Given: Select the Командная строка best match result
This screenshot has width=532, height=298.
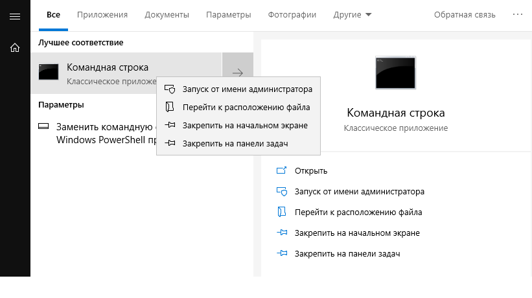Looking at the screenshot, I should pyautogui.click(x=126, y=73).
